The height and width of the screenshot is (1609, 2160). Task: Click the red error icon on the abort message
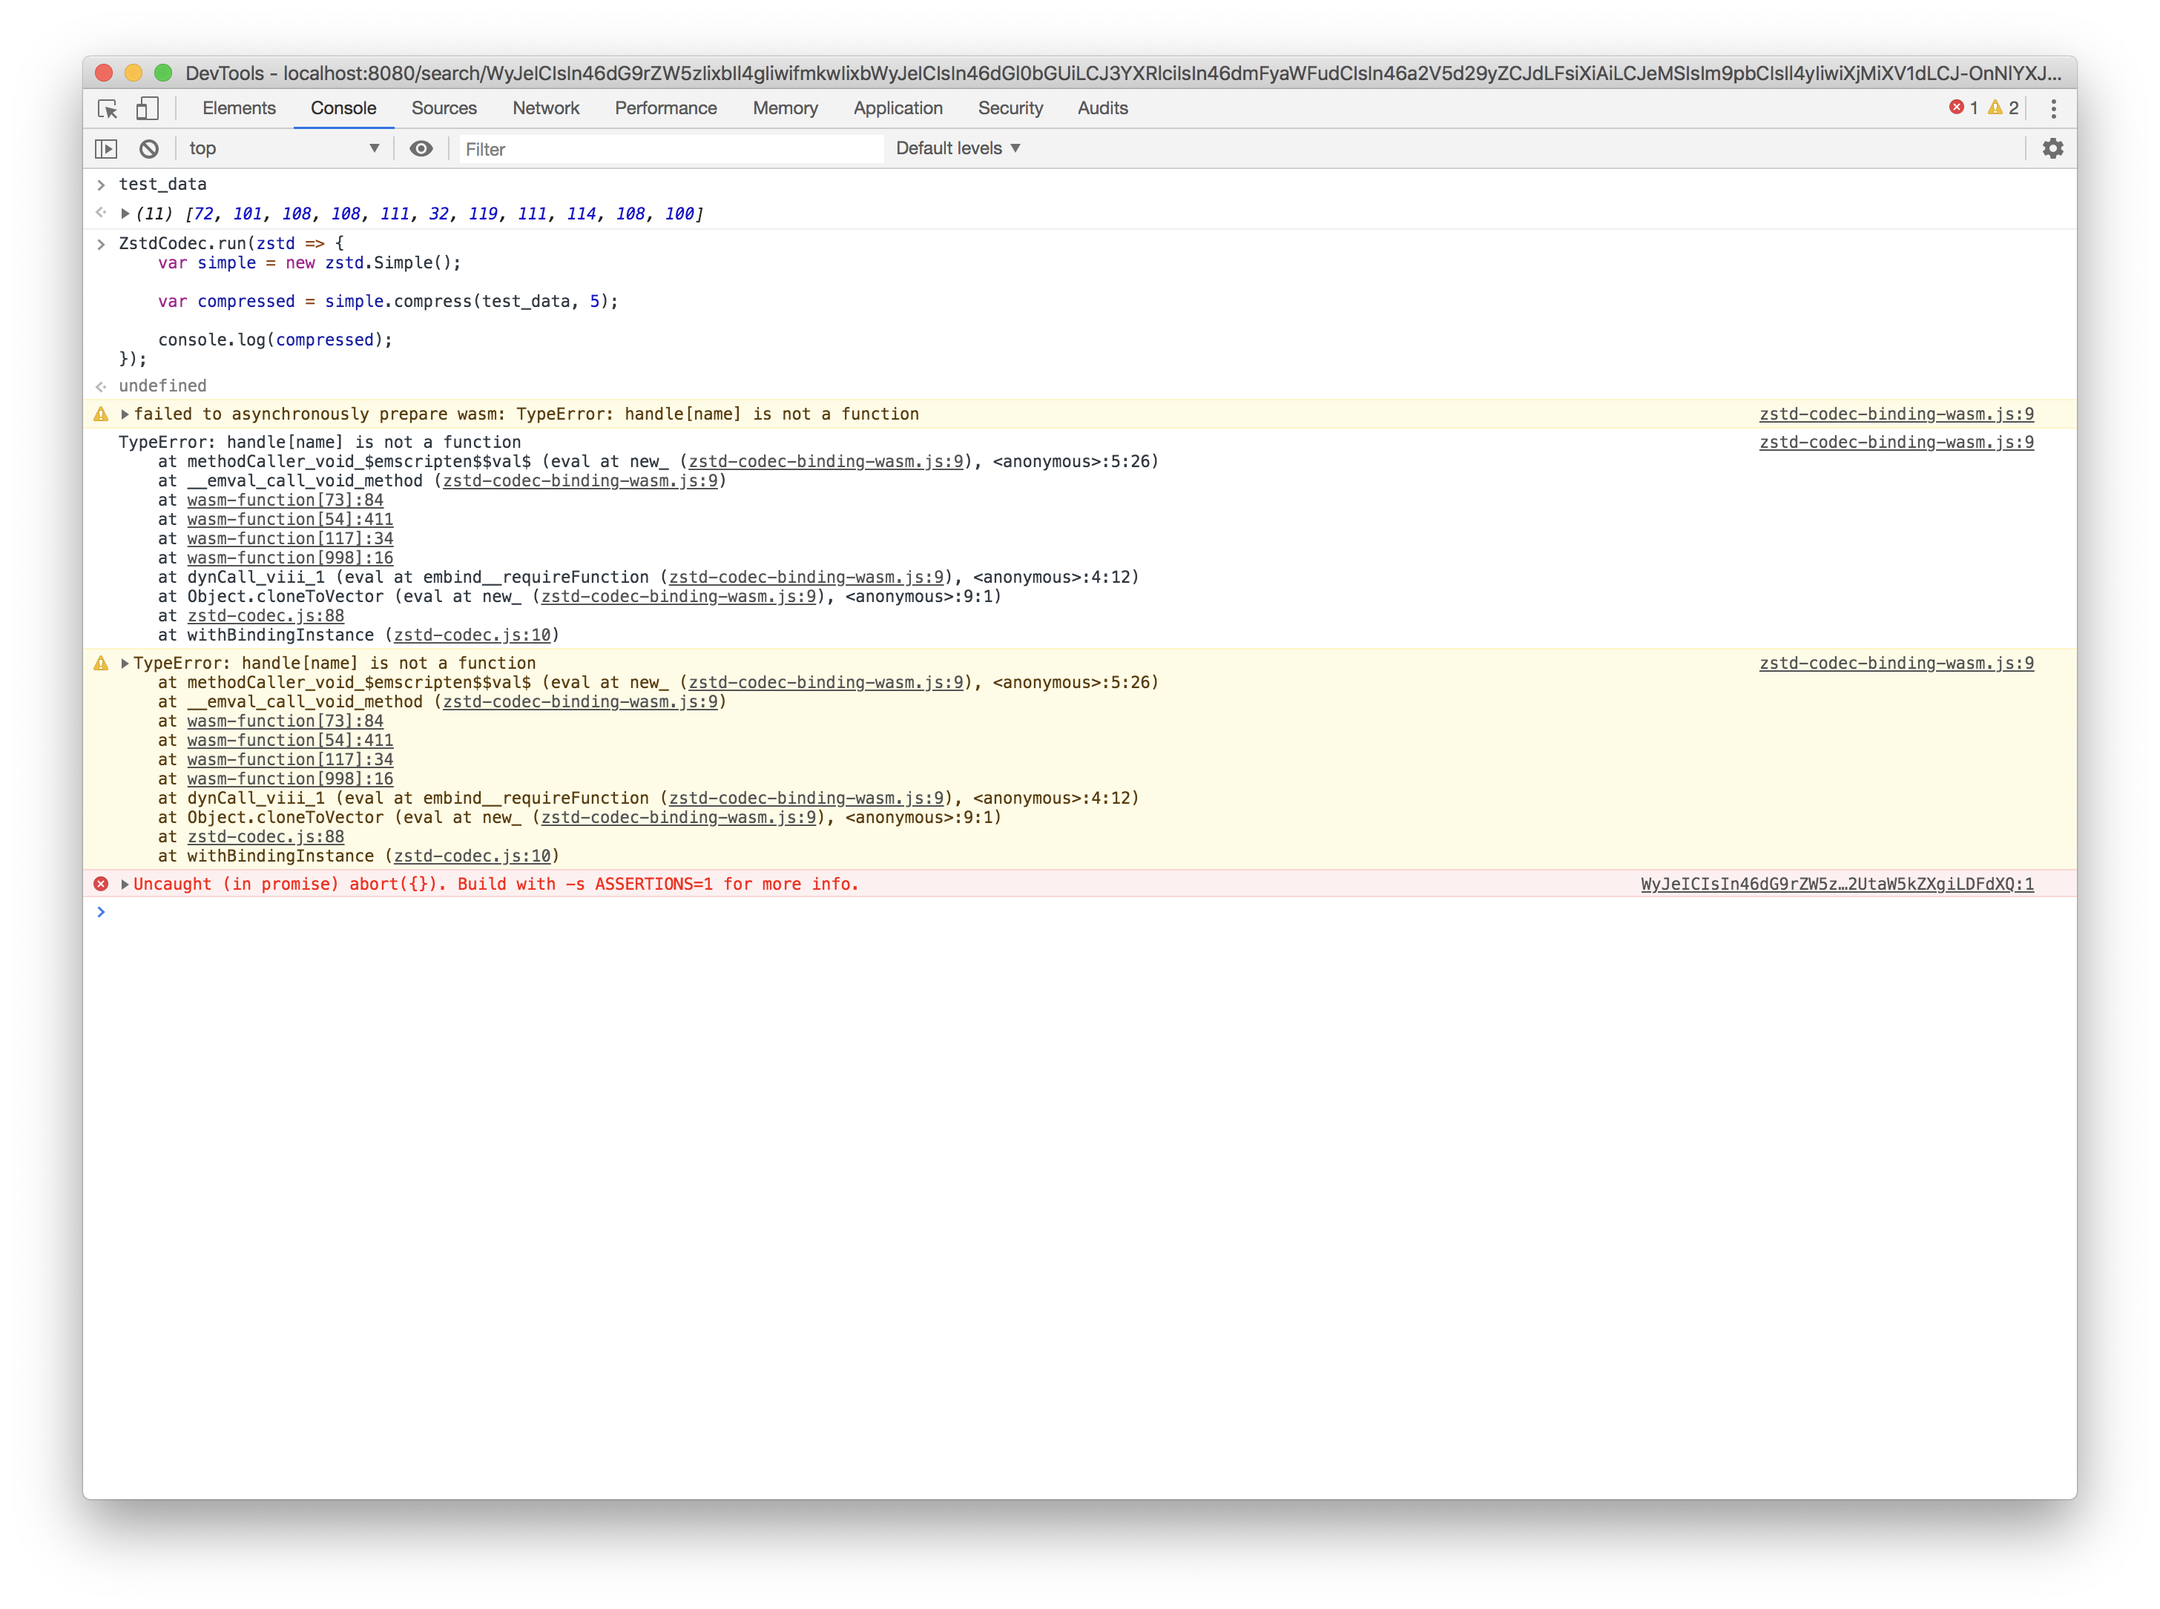(x=102, y=883)
